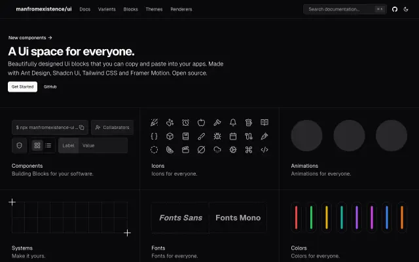419x262 pixels.
Task: Open the Renderers nav item
Action: point(181,9)
